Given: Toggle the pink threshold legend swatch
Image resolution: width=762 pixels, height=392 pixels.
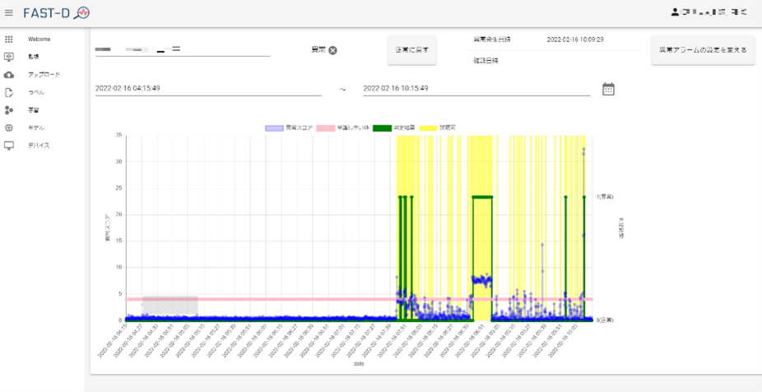Looking at the screenshot, I should [x=326, y=128].
